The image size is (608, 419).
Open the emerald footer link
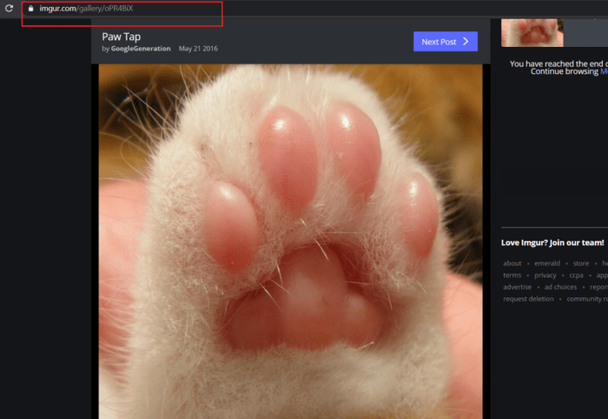pos(547,263)
